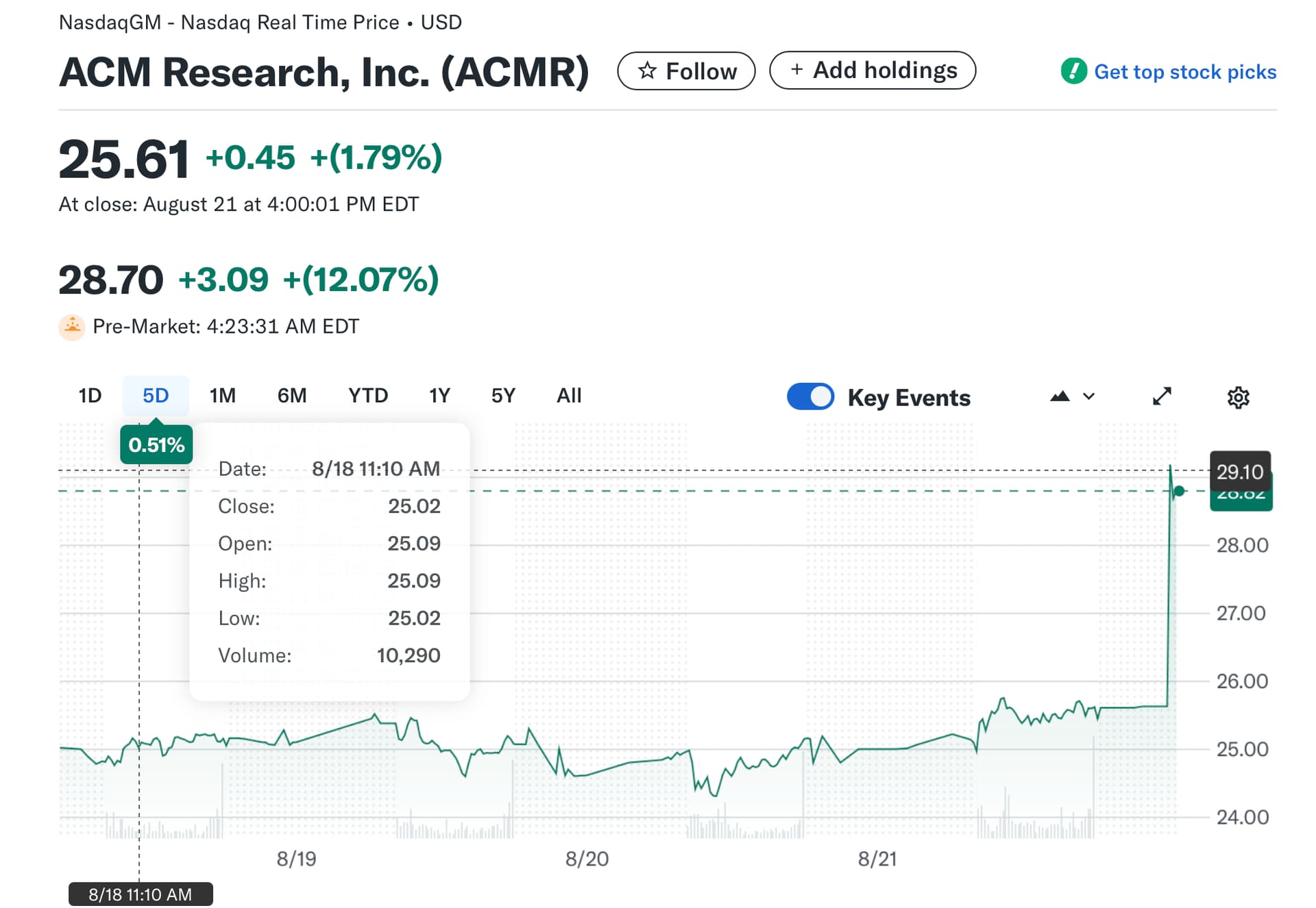
Task: Select the 1D time range tab
Action: pyautogui.click(x=90, y=396)
